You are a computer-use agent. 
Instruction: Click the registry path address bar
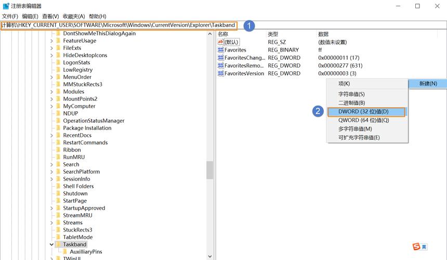(x=223, y=25)
